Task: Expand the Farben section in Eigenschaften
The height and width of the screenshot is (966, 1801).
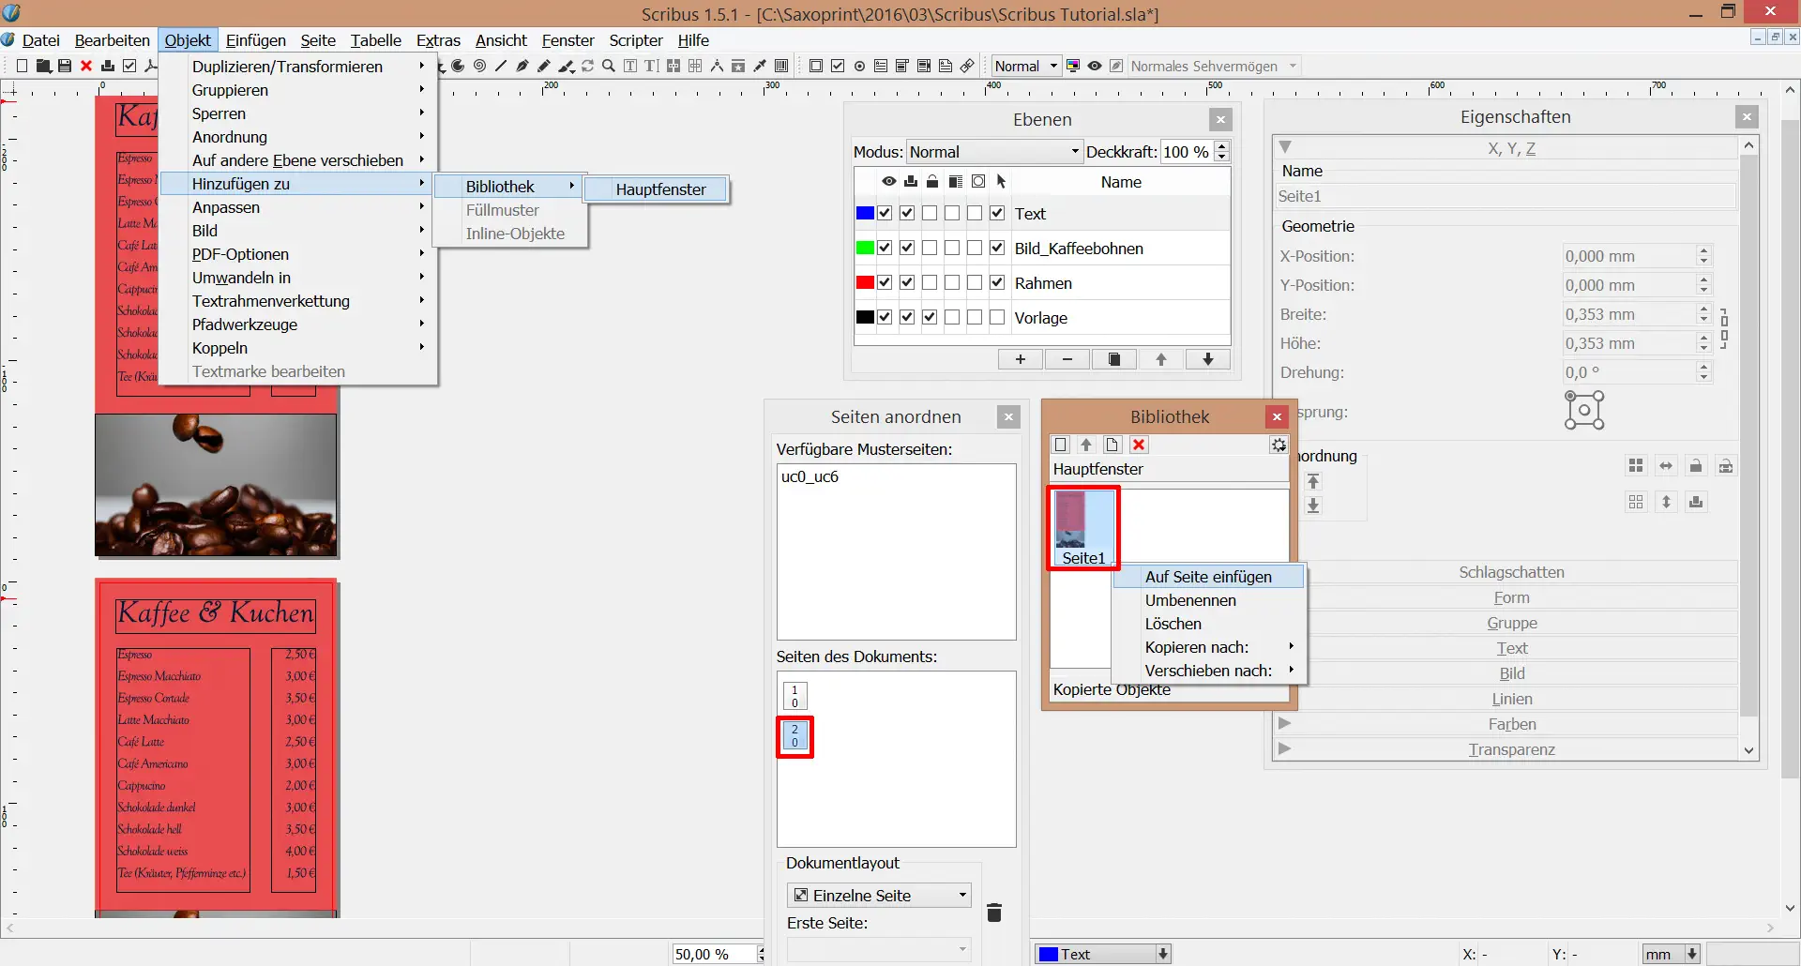Action: 1510,724
